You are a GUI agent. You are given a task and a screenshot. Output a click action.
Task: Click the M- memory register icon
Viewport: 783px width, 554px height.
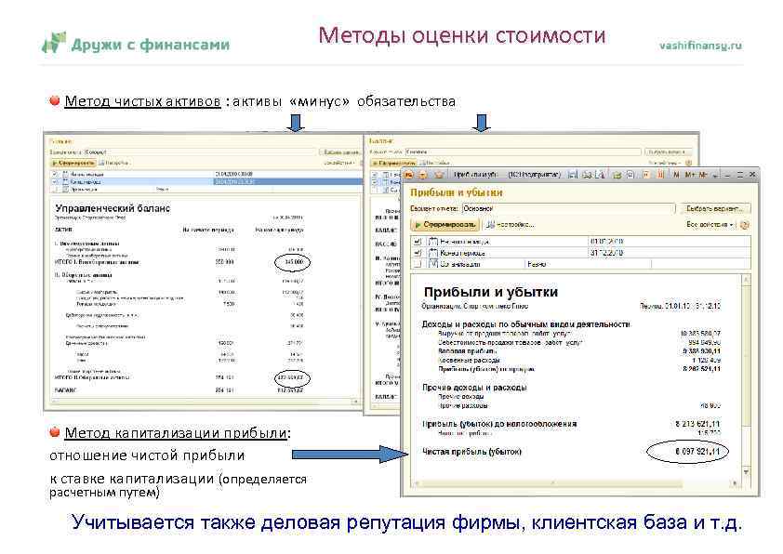(704, 174)
